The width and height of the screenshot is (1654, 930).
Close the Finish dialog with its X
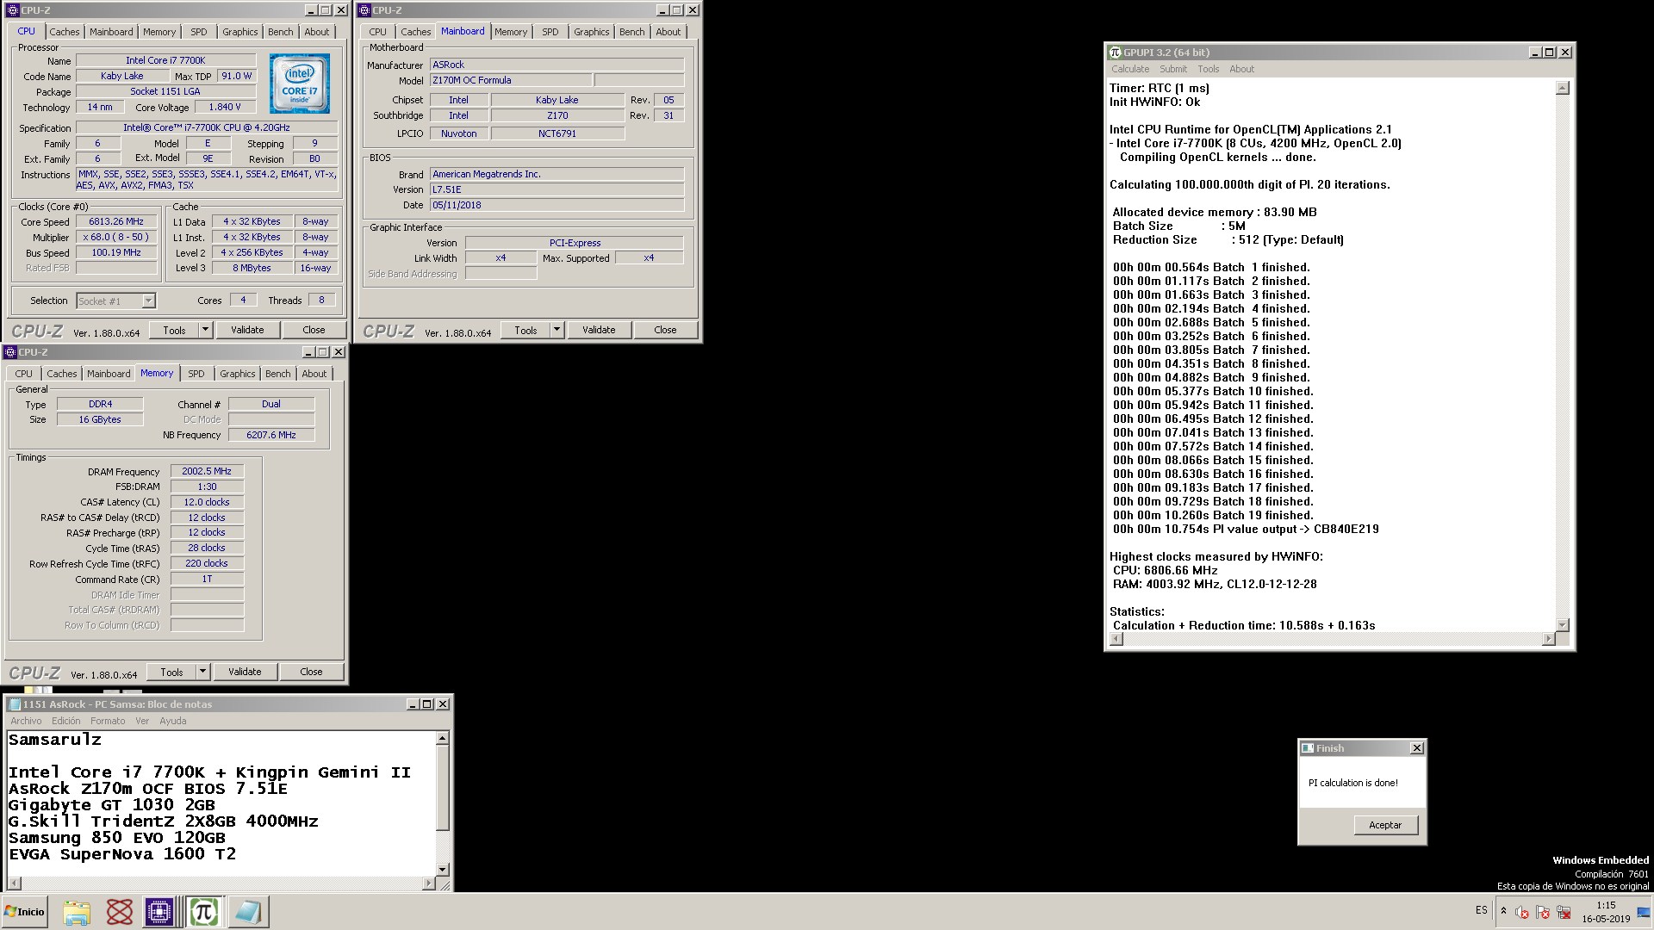pos(1416,748)
